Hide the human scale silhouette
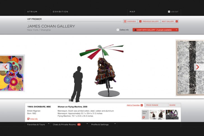The image size is (204, 136). pyautogui.click(x=70, y=100)
